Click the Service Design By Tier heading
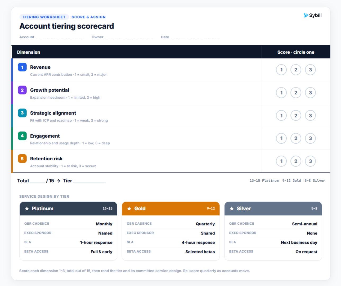Screen dimensions: 341x286 44,196
